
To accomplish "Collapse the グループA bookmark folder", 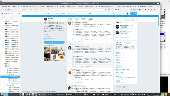I will 6,75.
